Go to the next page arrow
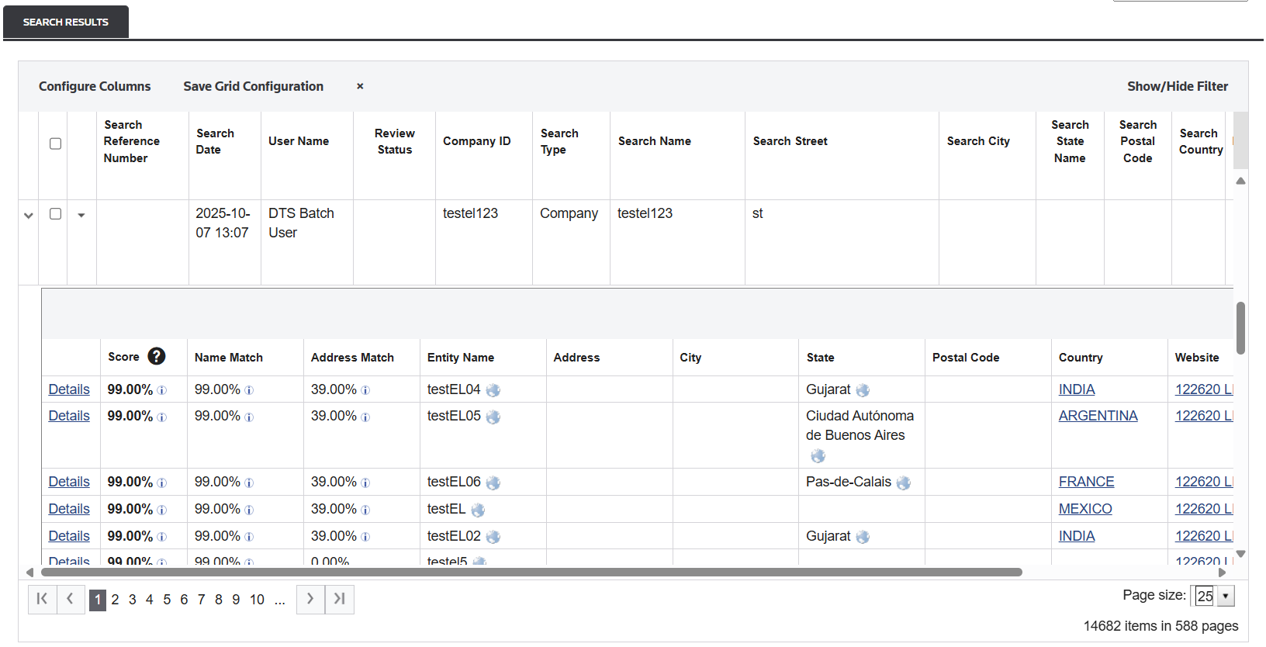Screen dimensions: 1266x647 pos(310,599)
